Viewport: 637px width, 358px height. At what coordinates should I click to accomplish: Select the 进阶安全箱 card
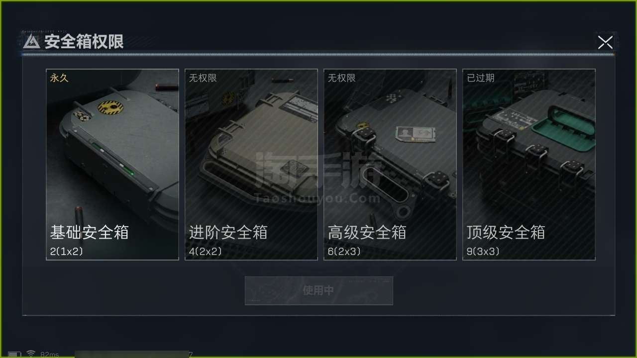point(251,164)
